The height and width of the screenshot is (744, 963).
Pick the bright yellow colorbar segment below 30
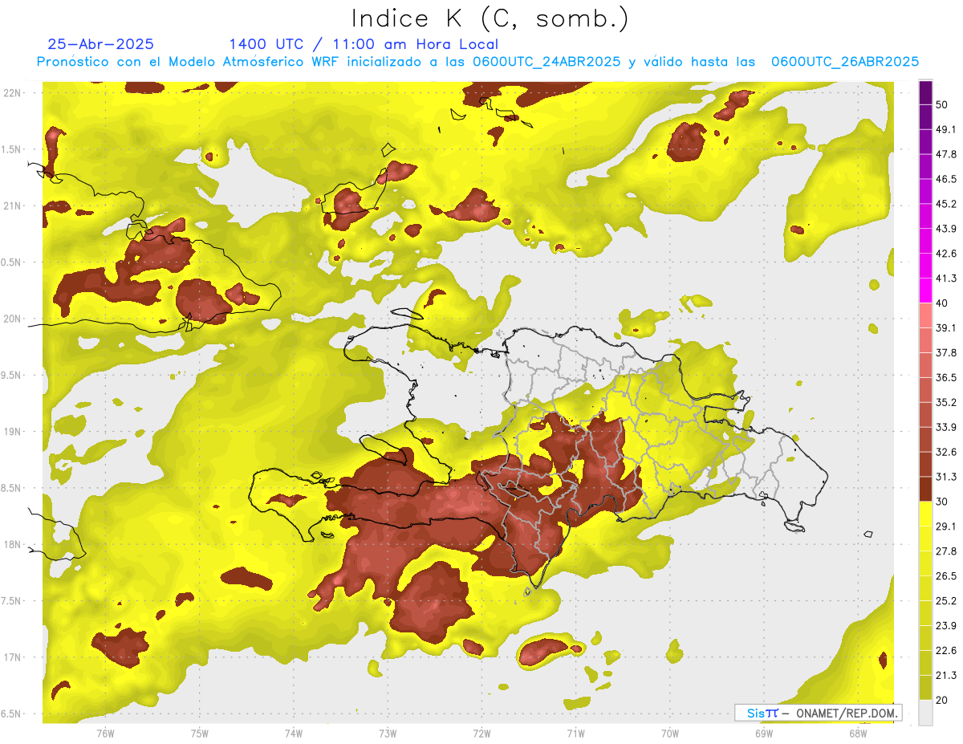925,514
